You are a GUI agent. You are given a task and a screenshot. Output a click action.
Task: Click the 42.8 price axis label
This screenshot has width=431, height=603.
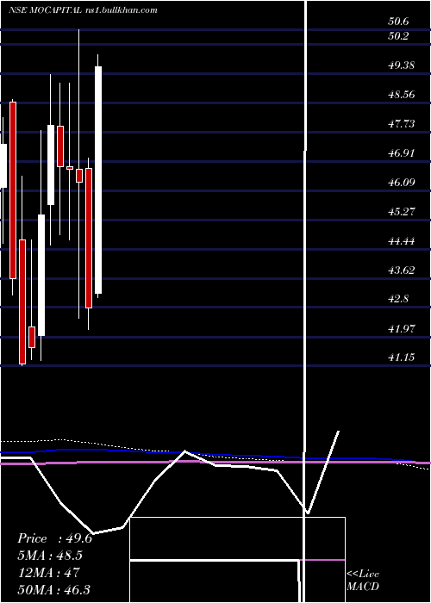coord(398,299)
